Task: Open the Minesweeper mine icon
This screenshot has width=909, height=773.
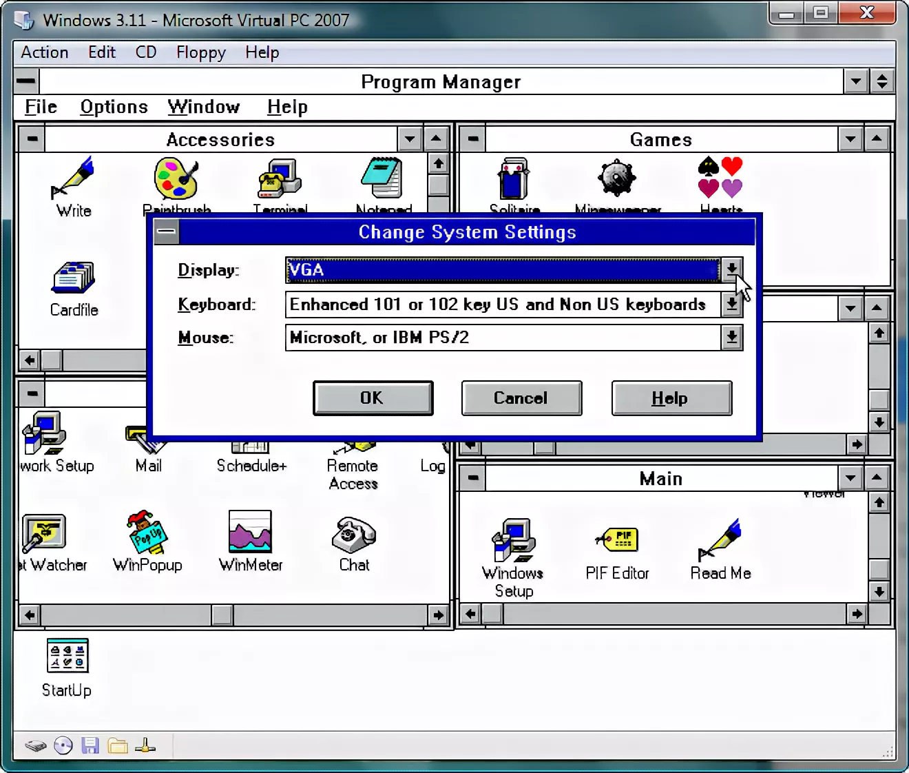Action: [x=617, y=178]
